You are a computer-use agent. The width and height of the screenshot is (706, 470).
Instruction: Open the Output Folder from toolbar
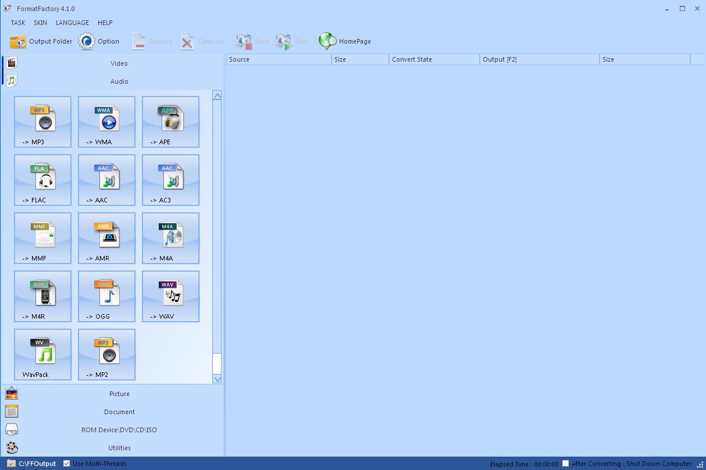click(41, 41)
